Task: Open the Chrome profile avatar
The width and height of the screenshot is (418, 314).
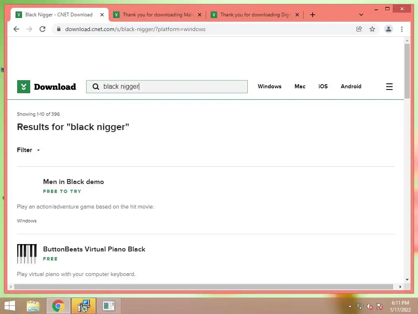Action: [x=389, y=29]
